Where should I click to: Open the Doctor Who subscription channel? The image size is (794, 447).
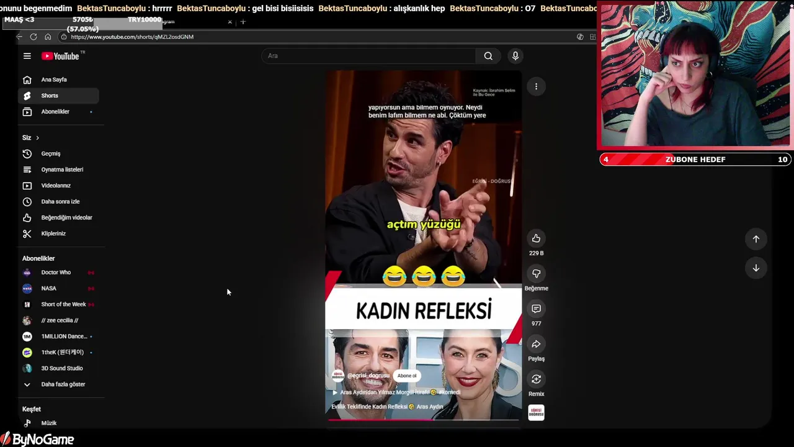pyautogui.click(x=58, y=273)
